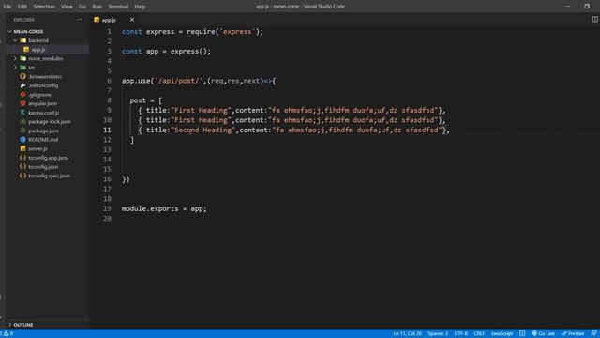Click the feedback icon in status bar

(x=593, y=333)
